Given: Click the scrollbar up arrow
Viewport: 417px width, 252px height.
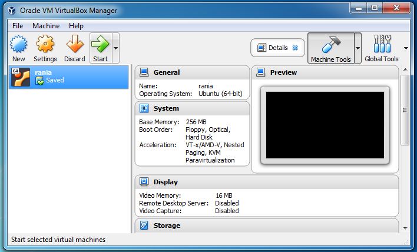Looking at the screenshot, I should click(405, 69).
